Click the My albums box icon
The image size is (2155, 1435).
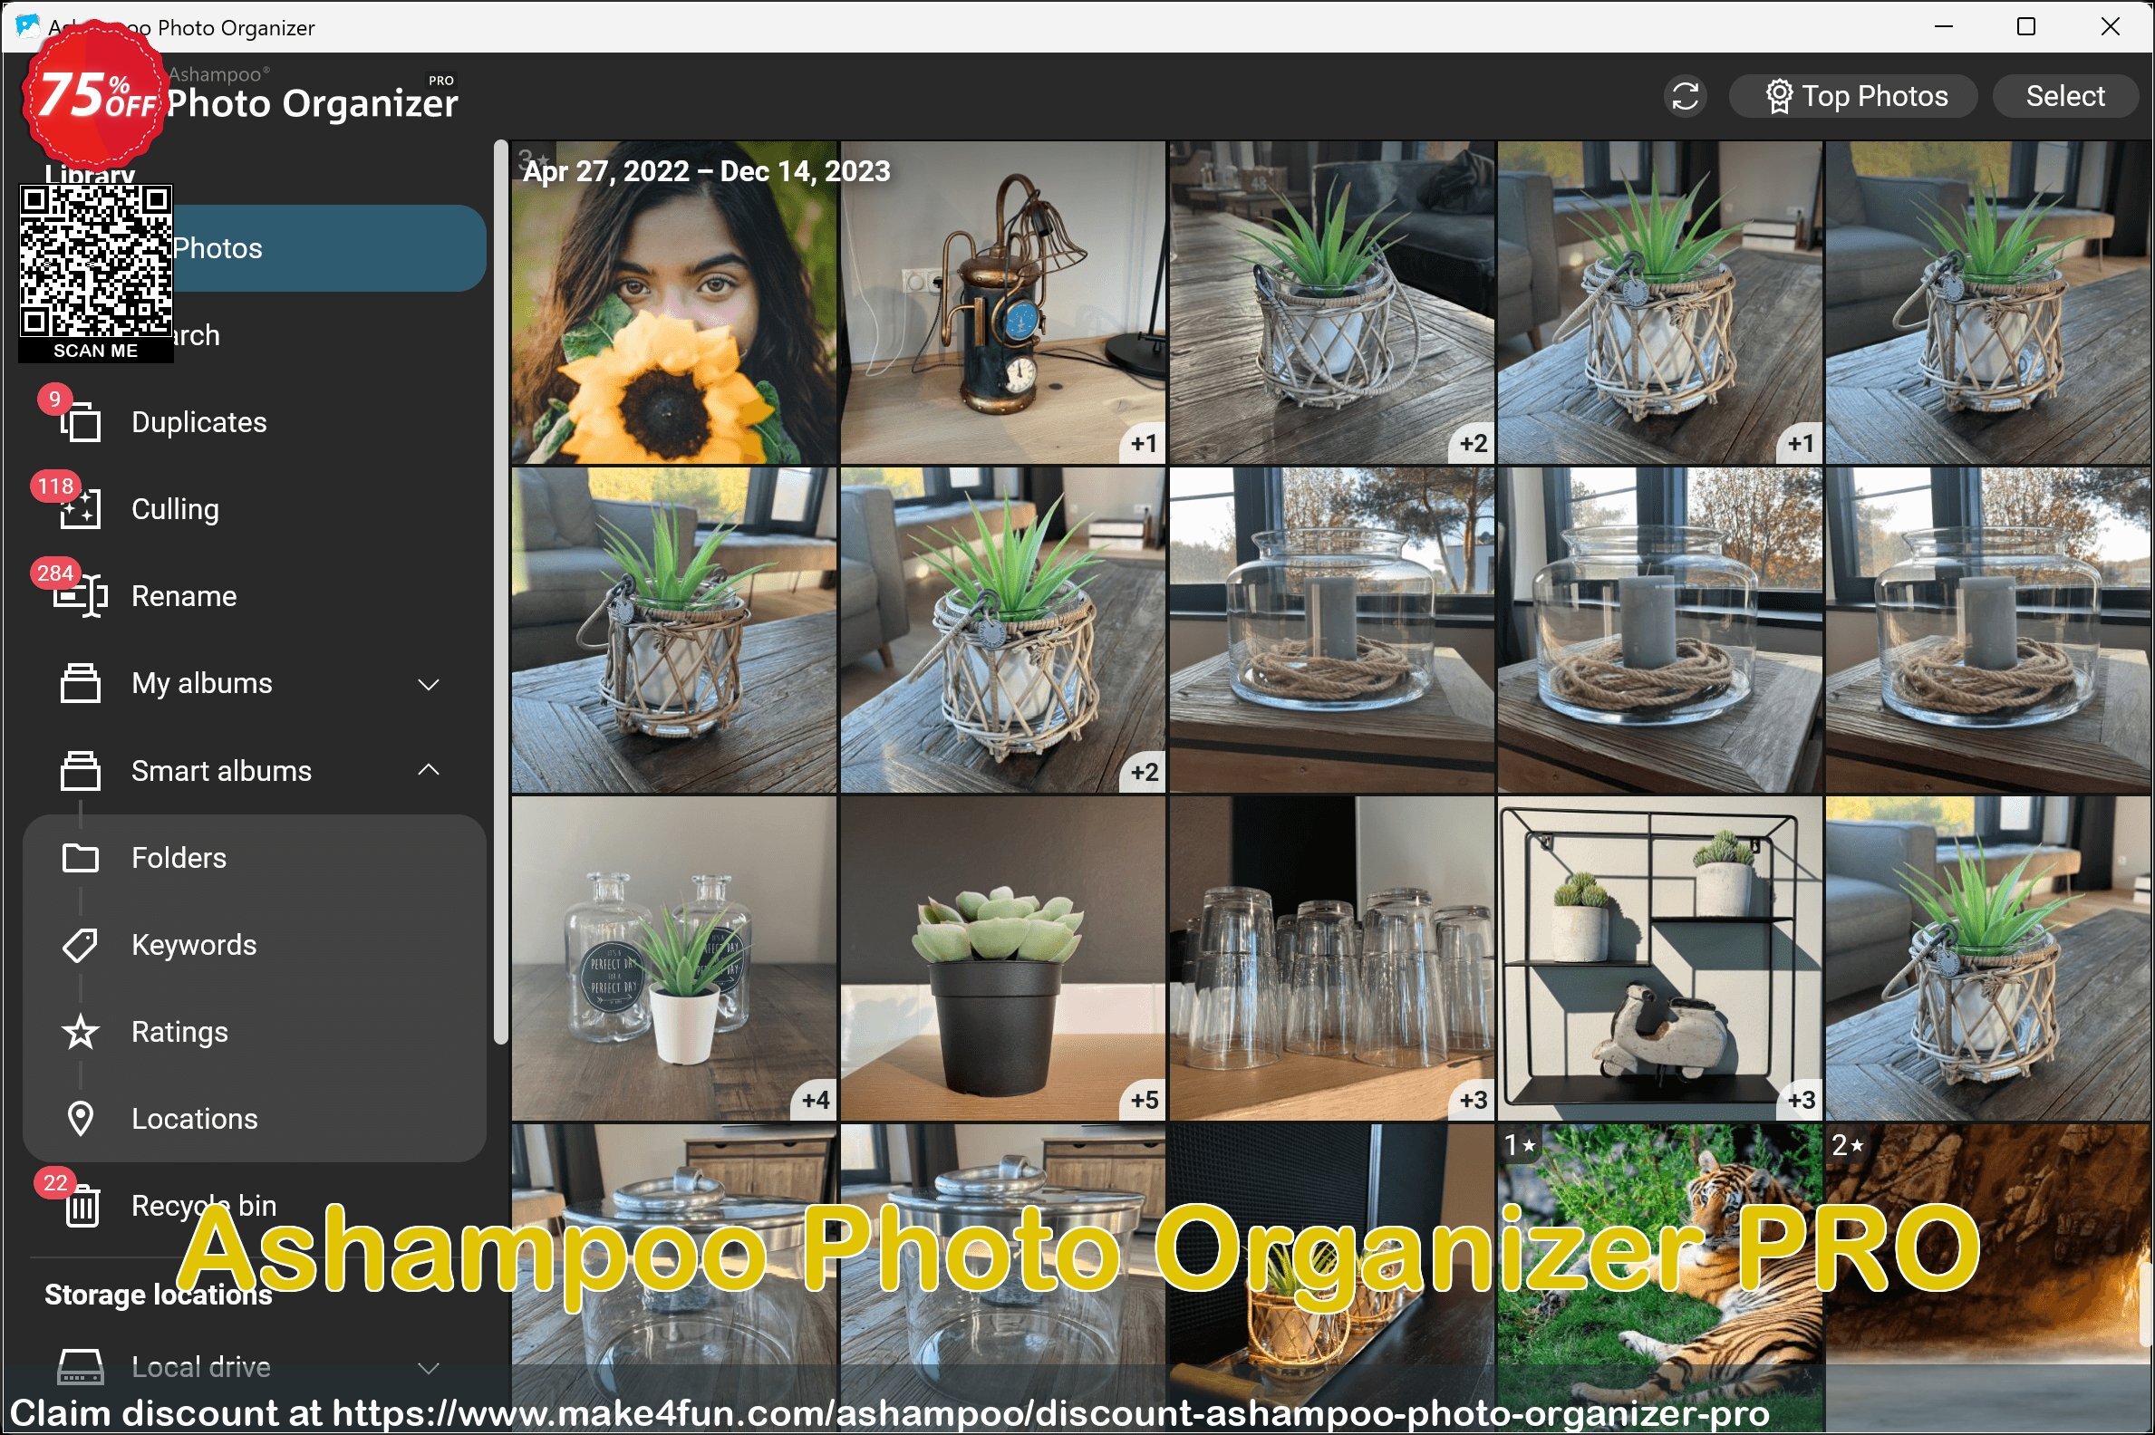81,684
